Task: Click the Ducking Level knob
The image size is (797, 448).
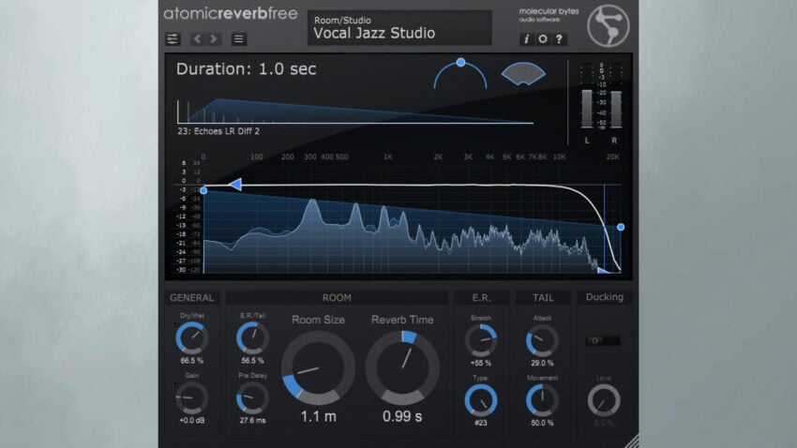Action: pos(604,400)
